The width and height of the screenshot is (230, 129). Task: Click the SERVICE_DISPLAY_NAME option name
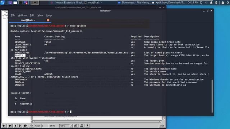coord(28,69)
